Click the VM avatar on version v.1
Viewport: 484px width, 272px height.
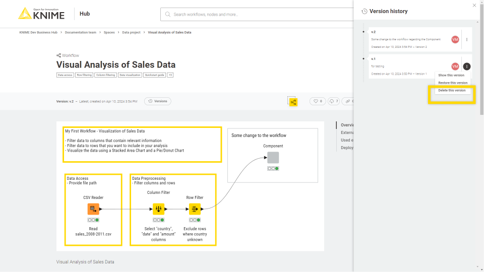455,66
